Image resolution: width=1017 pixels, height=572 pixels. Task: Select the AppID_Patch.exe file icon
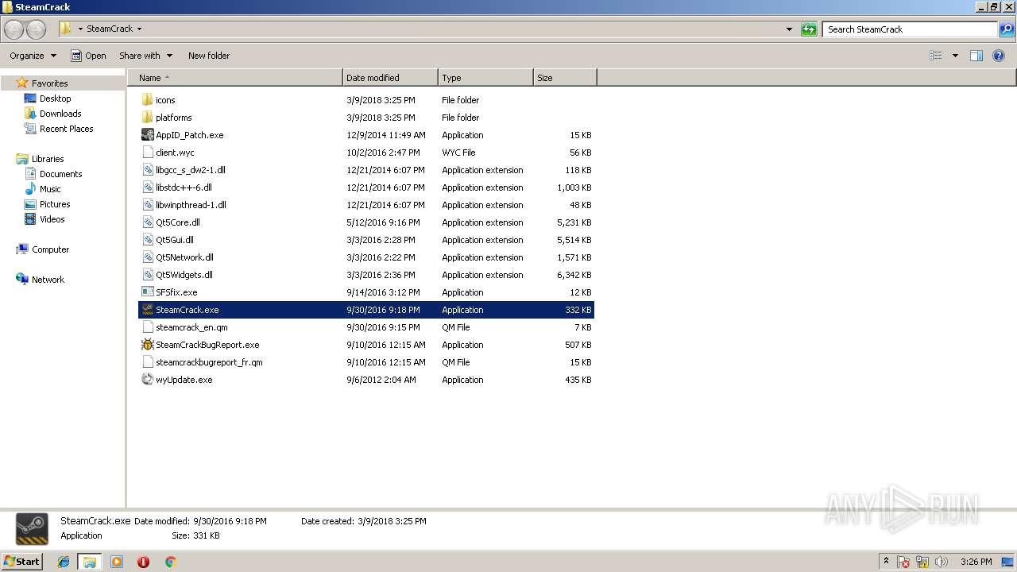(147, 135)
